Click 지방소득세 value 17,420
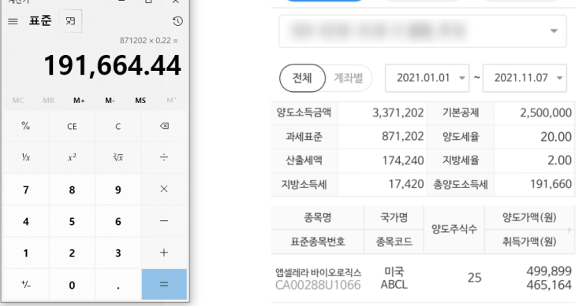Viewport: 586px width, 306px height. (x=406, y=184)
